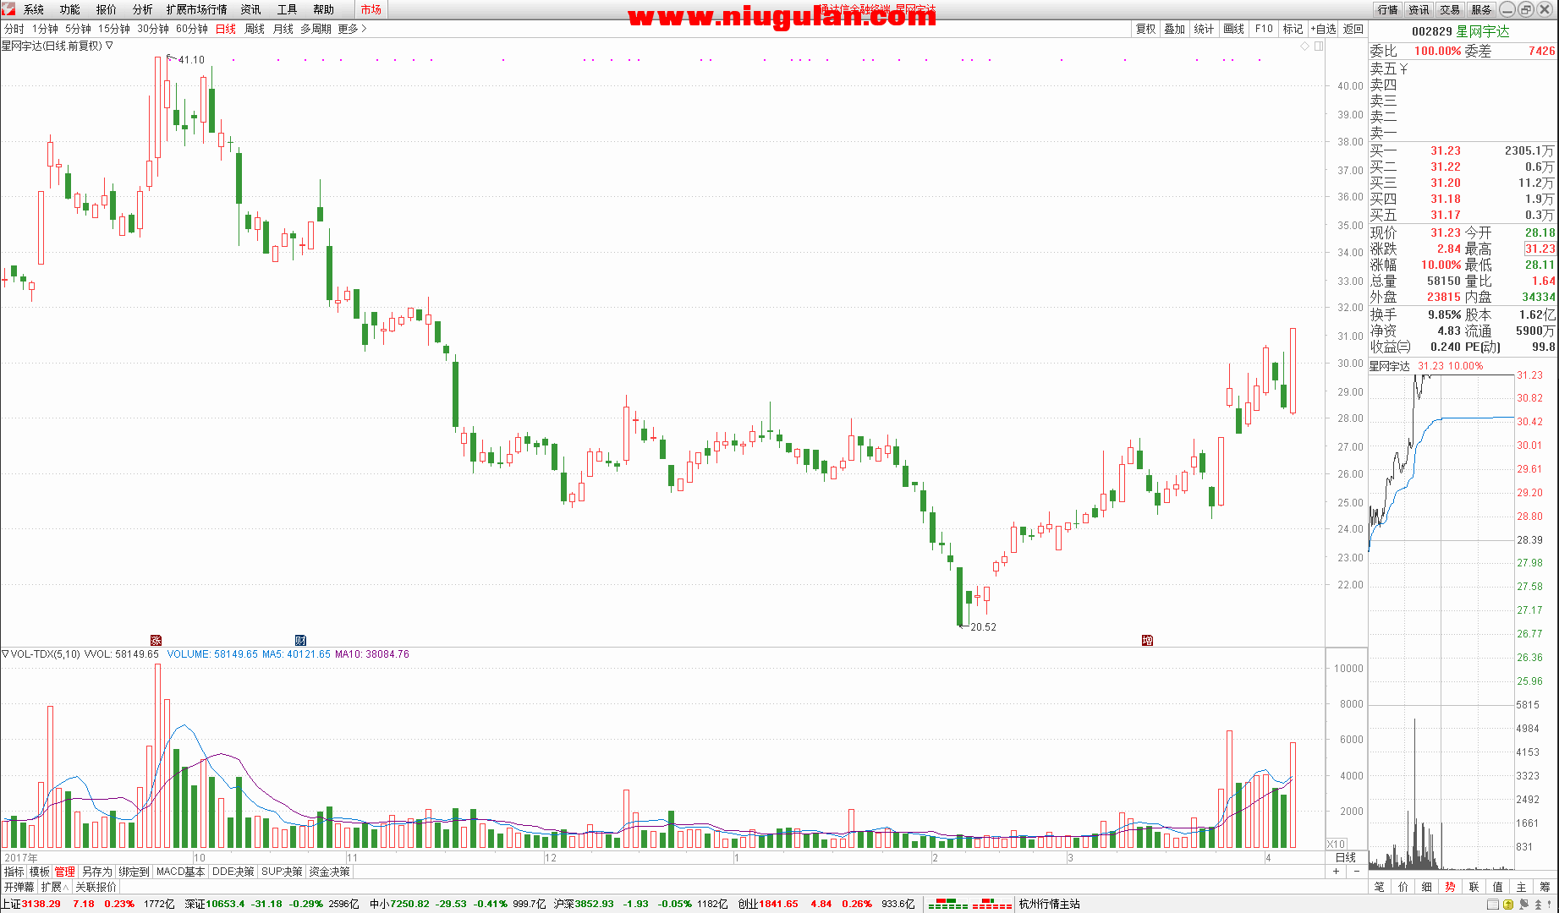The width and height of the screenshot is (1559, 913).
Task: Click the exclamation icon in the status bar
Action: [x=1550, y=904]
